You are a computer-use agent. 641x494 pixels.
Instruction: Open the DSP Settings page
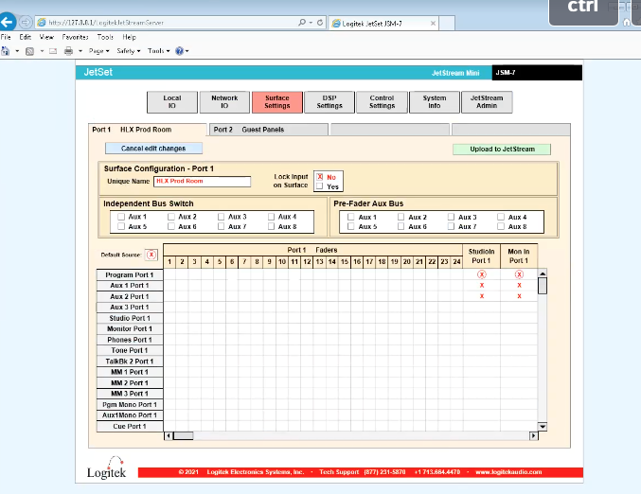(329, 102)
